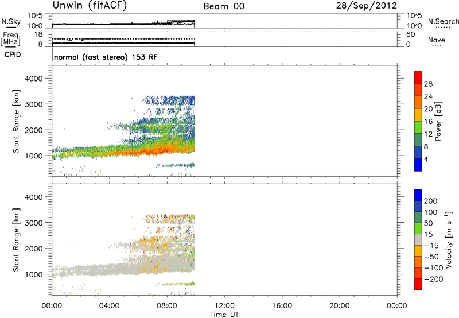Screen dimensions: 459x318
Task: Click power colorbar value '4'
Action: pyautogui.click(x=426, y=159)
